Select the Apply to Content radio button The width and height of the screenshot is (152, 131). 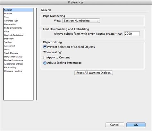pyautogui.click(x=45, y=57)
